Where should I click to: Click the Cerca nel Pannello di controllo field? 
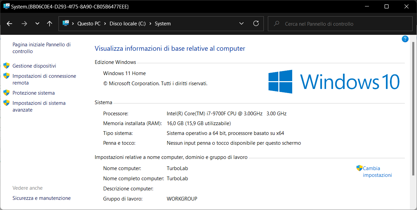point(340,24)
